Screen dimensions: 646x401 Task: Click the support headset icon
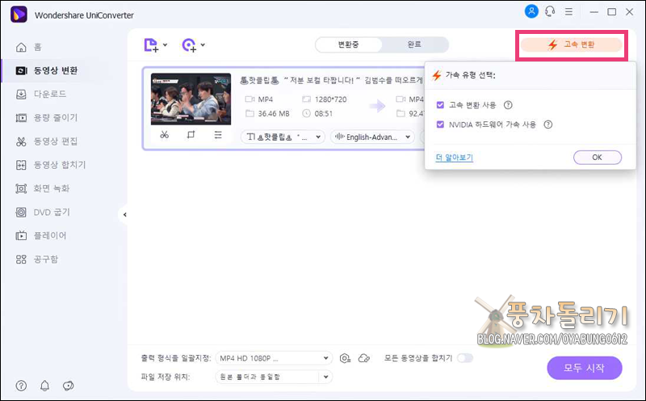(550, 11)
